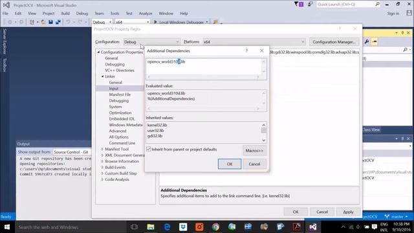
Task: Click OK in Additional Dependencies dialog
Action: (230, 164)
